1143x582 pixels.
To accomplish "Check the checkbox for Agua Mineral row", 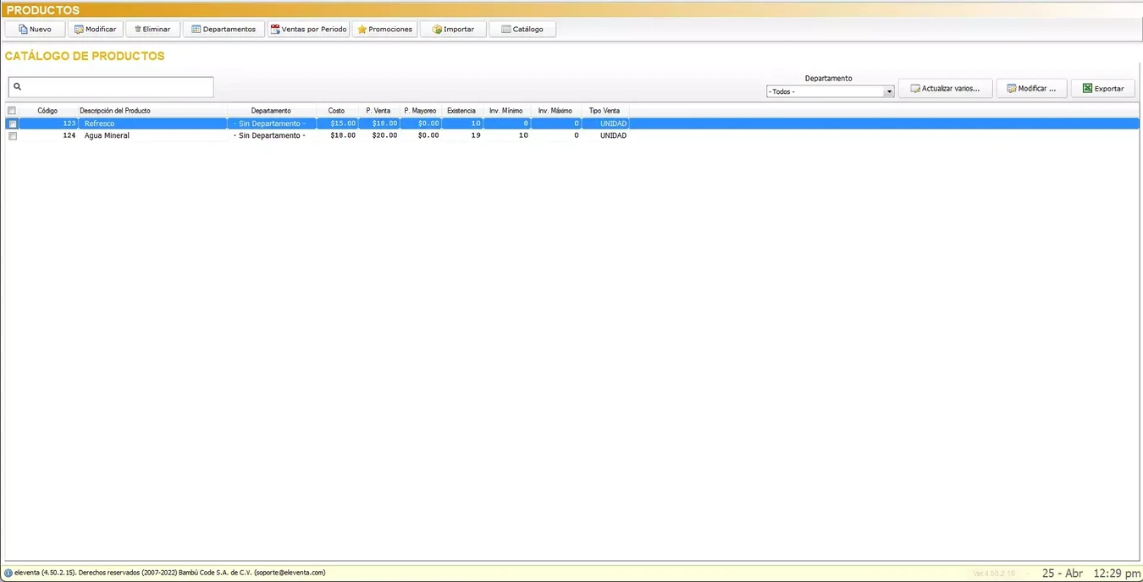I will click(13, 135).
